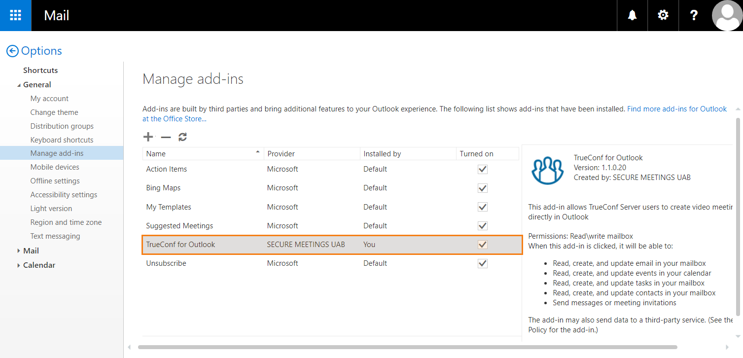This screenshot has height=358, width=743.
Task: Add a new add-in with plus icon
Action: point(148,137)
